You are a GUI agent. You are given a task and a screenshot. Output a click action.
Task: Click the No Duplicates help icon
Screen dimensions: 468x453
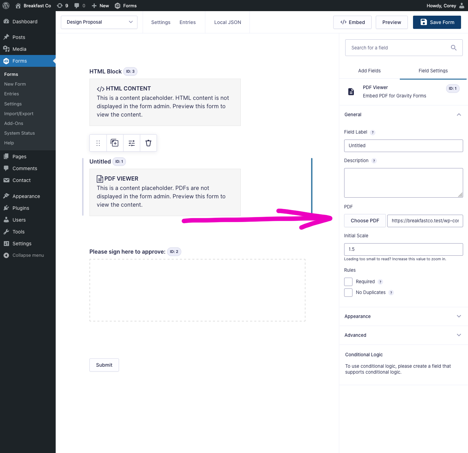coord(391,293)
